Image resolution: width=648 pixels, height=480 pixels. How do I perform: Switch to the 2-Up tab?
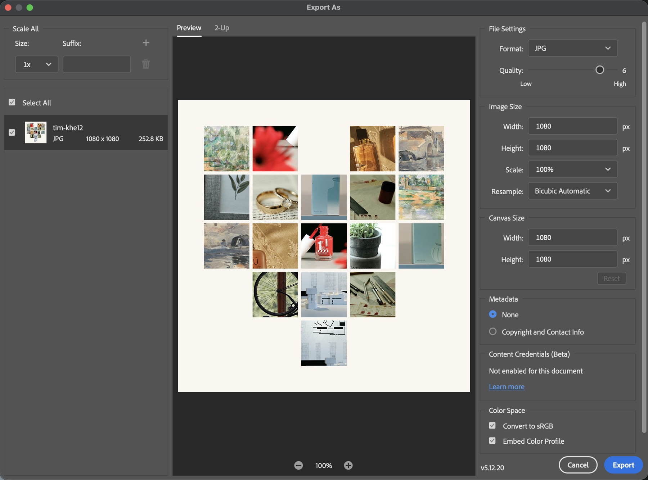click(x=222, y=28)
